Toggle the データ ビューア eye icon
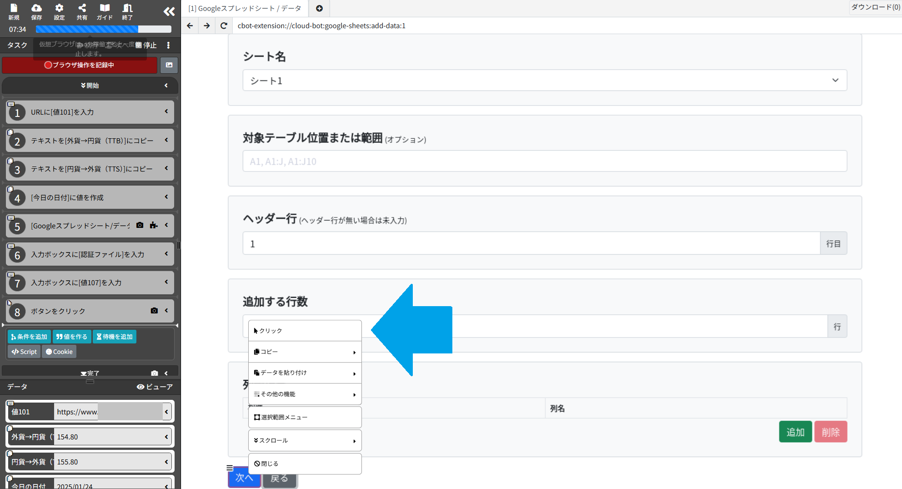902x489 pixels. click(x=140, y=387)
